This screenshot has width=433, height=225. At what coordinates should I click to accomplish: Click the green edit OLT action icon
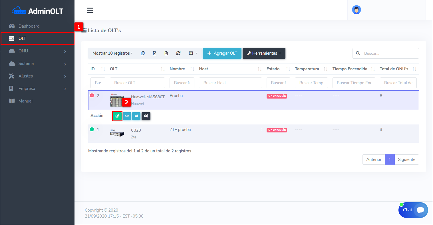(x=117, y=116)
